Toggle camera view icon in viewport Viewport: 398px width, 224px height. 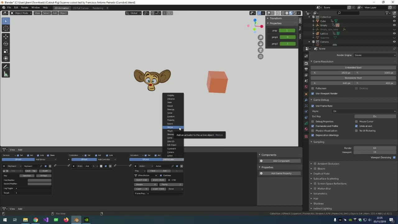click(261, 50)
